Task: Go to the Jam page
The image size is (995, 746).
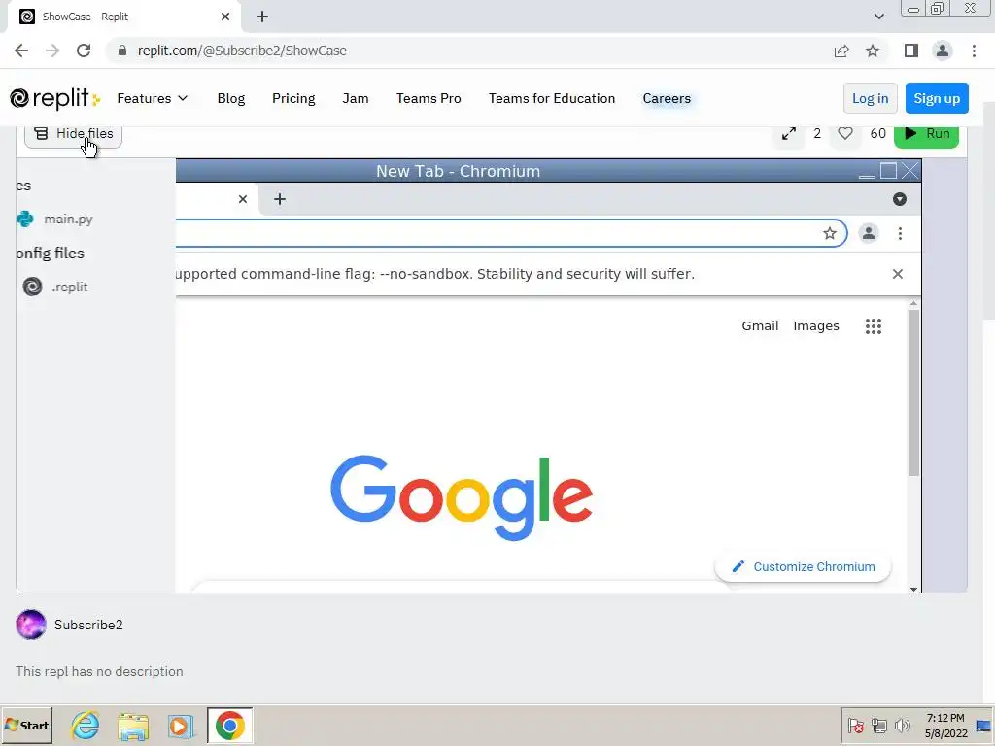Action: (356, 98)
